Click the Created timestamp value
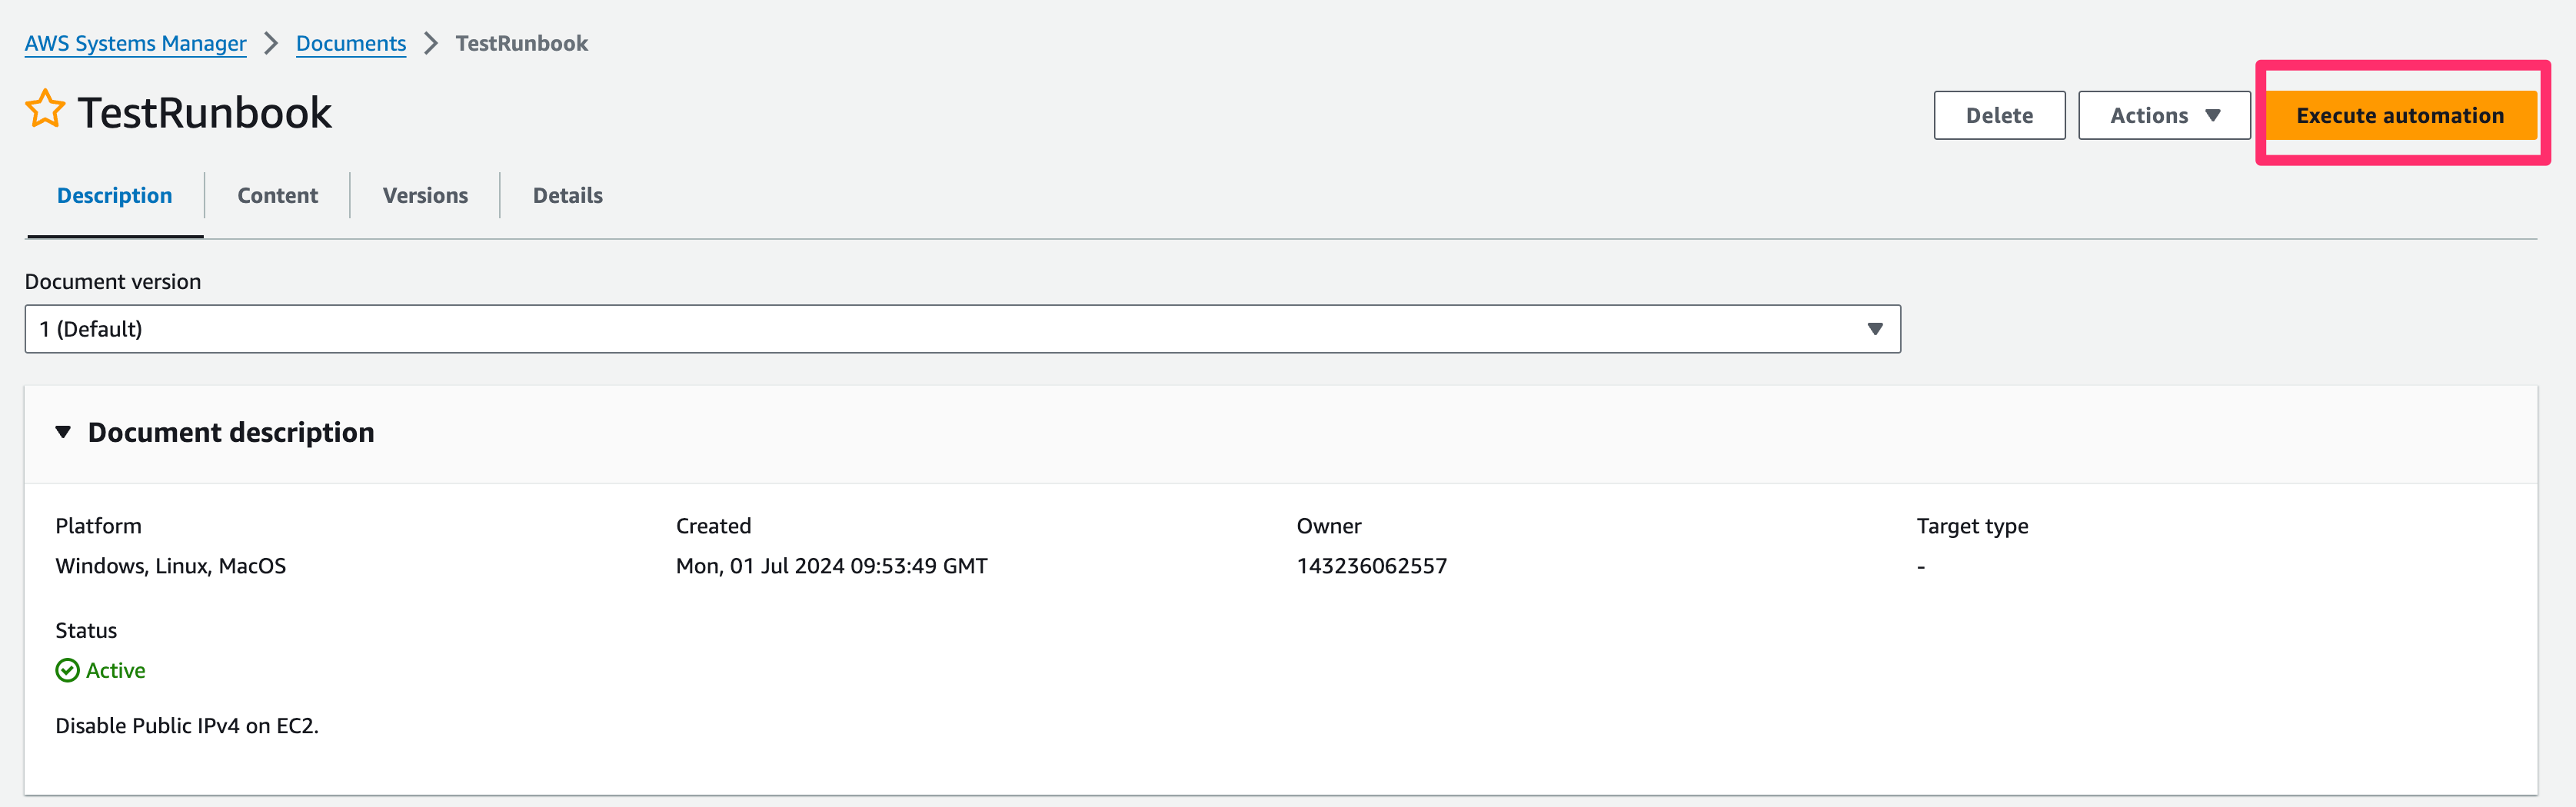Image resolution: width=2576 pixels, height=807 pixels. [x=831, y=566]
